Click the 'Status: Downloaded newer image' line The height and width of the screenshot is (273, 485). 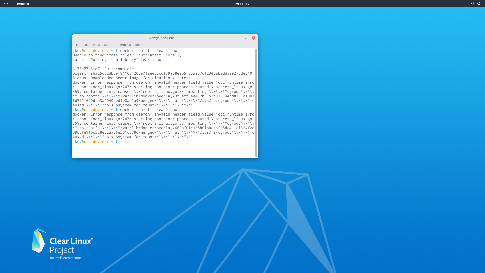[132, 78]
